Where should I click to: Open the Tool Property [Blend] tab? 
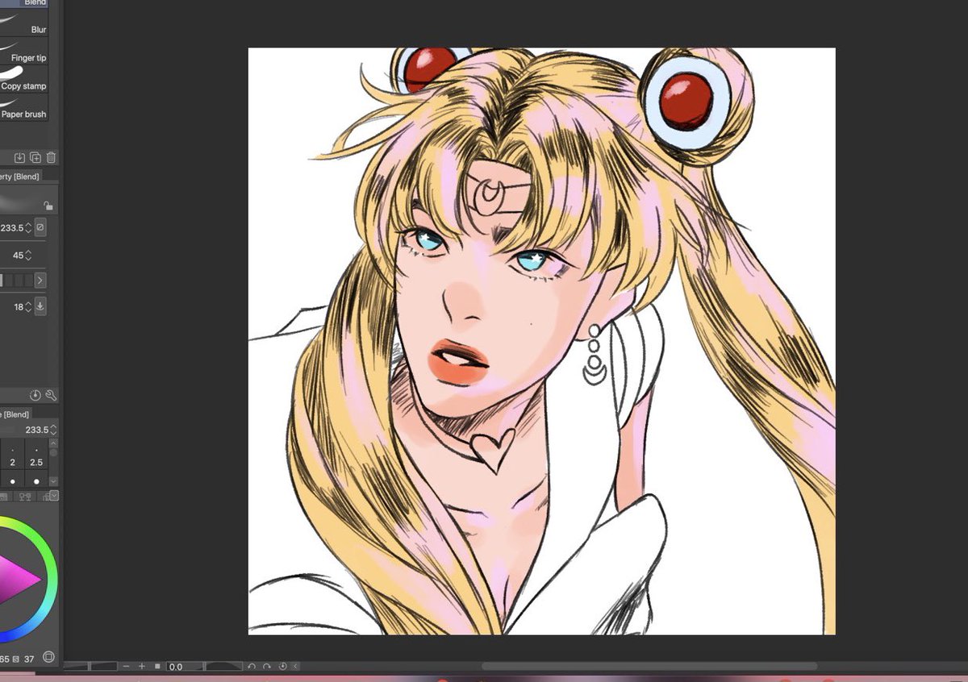click(x=19, y=176)
